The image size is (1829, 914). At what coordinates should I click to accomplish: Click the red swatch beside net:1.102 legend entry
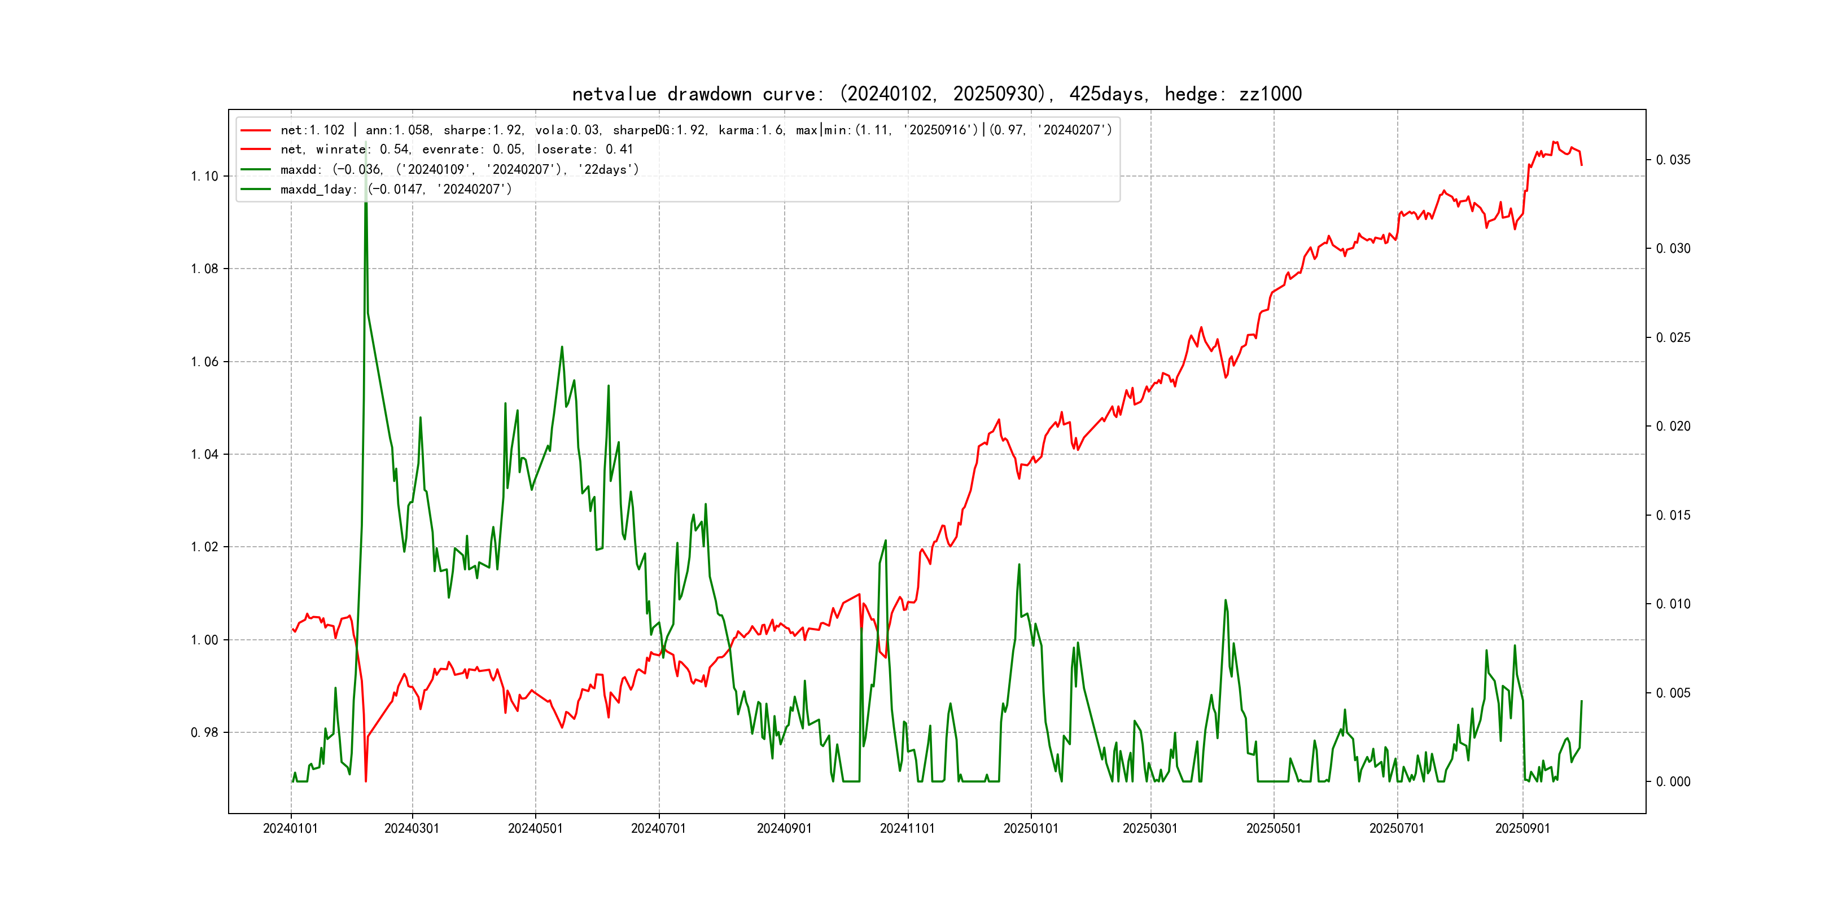tap(256, 130)
